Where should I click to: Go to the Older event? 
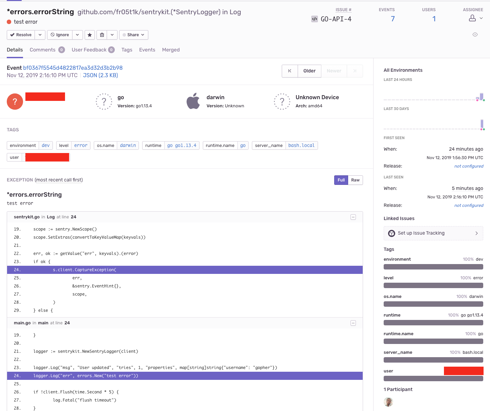tap(310, 71)
